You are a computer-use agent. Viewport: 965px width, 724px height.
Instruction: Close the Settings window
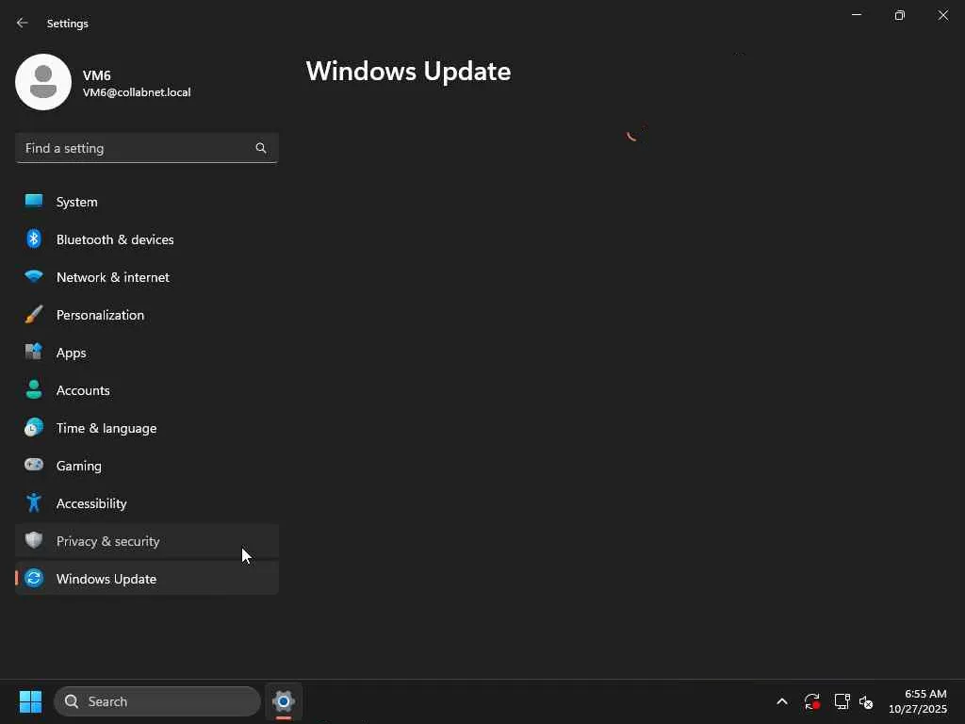(x=942, y=15)
